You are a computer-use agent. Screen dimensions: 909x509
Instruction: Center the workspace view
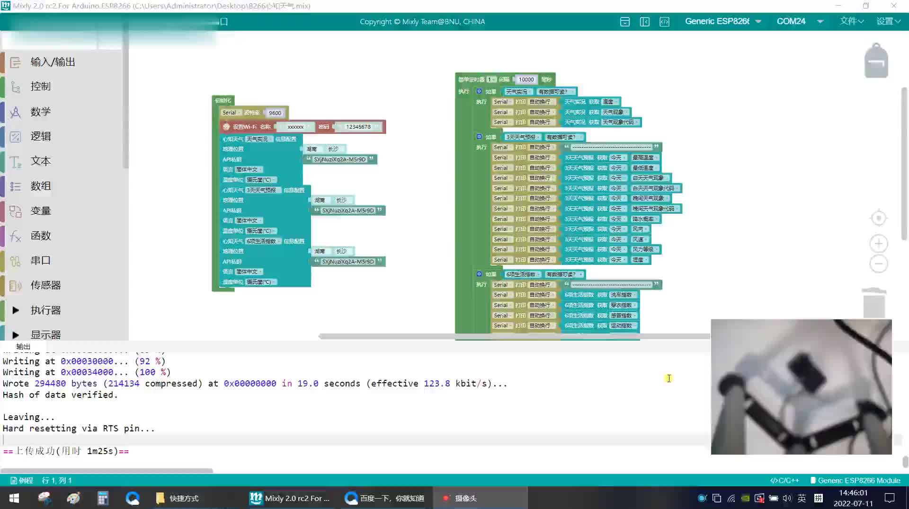879,218
